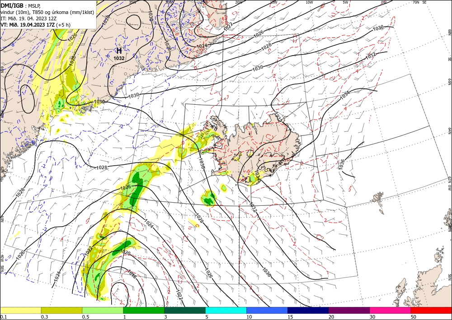The image size is (452, 320).
Task: Click the light green 0.5–1 legend swatch
Action: (x=103, y=311)
